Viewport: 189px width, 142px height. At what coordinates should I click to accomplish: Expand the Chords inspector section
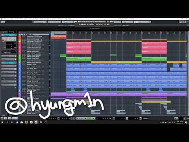pyautogui.click(x=9, y=60)
